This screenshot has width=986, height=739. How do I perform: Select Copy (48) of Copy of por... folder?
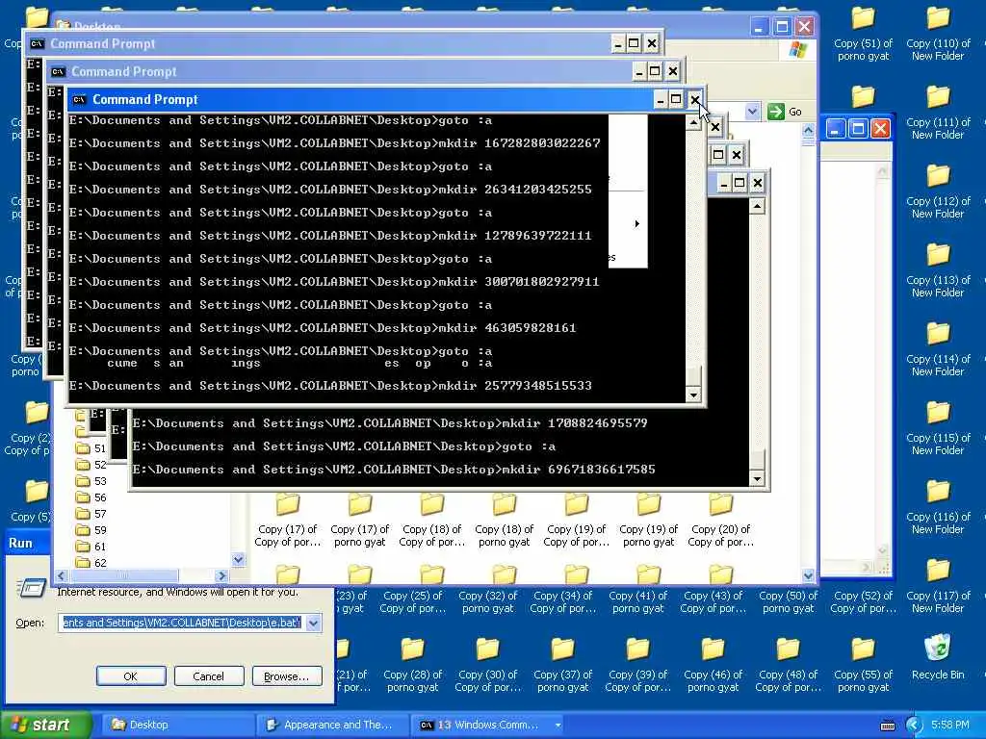pyautogui.click(x=788, y=665)
